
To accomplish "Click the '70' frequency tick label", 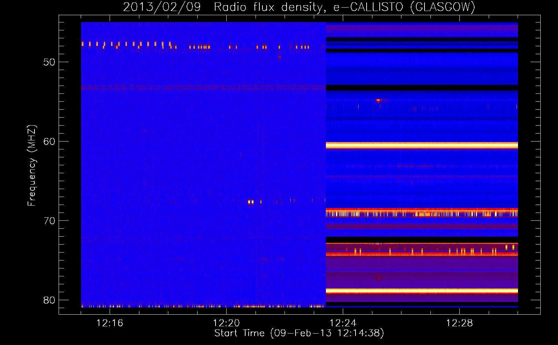I will point(49,221).
